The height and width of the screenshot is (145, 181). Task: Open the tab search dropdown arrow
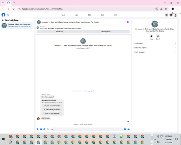3,3
